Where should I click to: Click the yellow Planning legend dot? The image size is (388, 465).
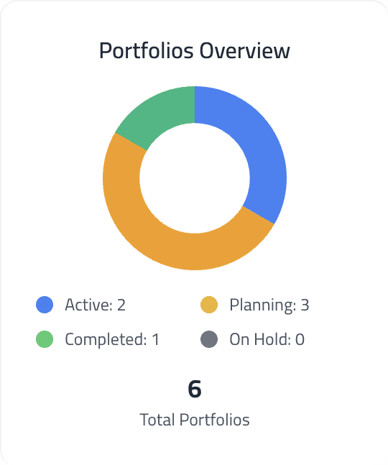pos(209,305)
